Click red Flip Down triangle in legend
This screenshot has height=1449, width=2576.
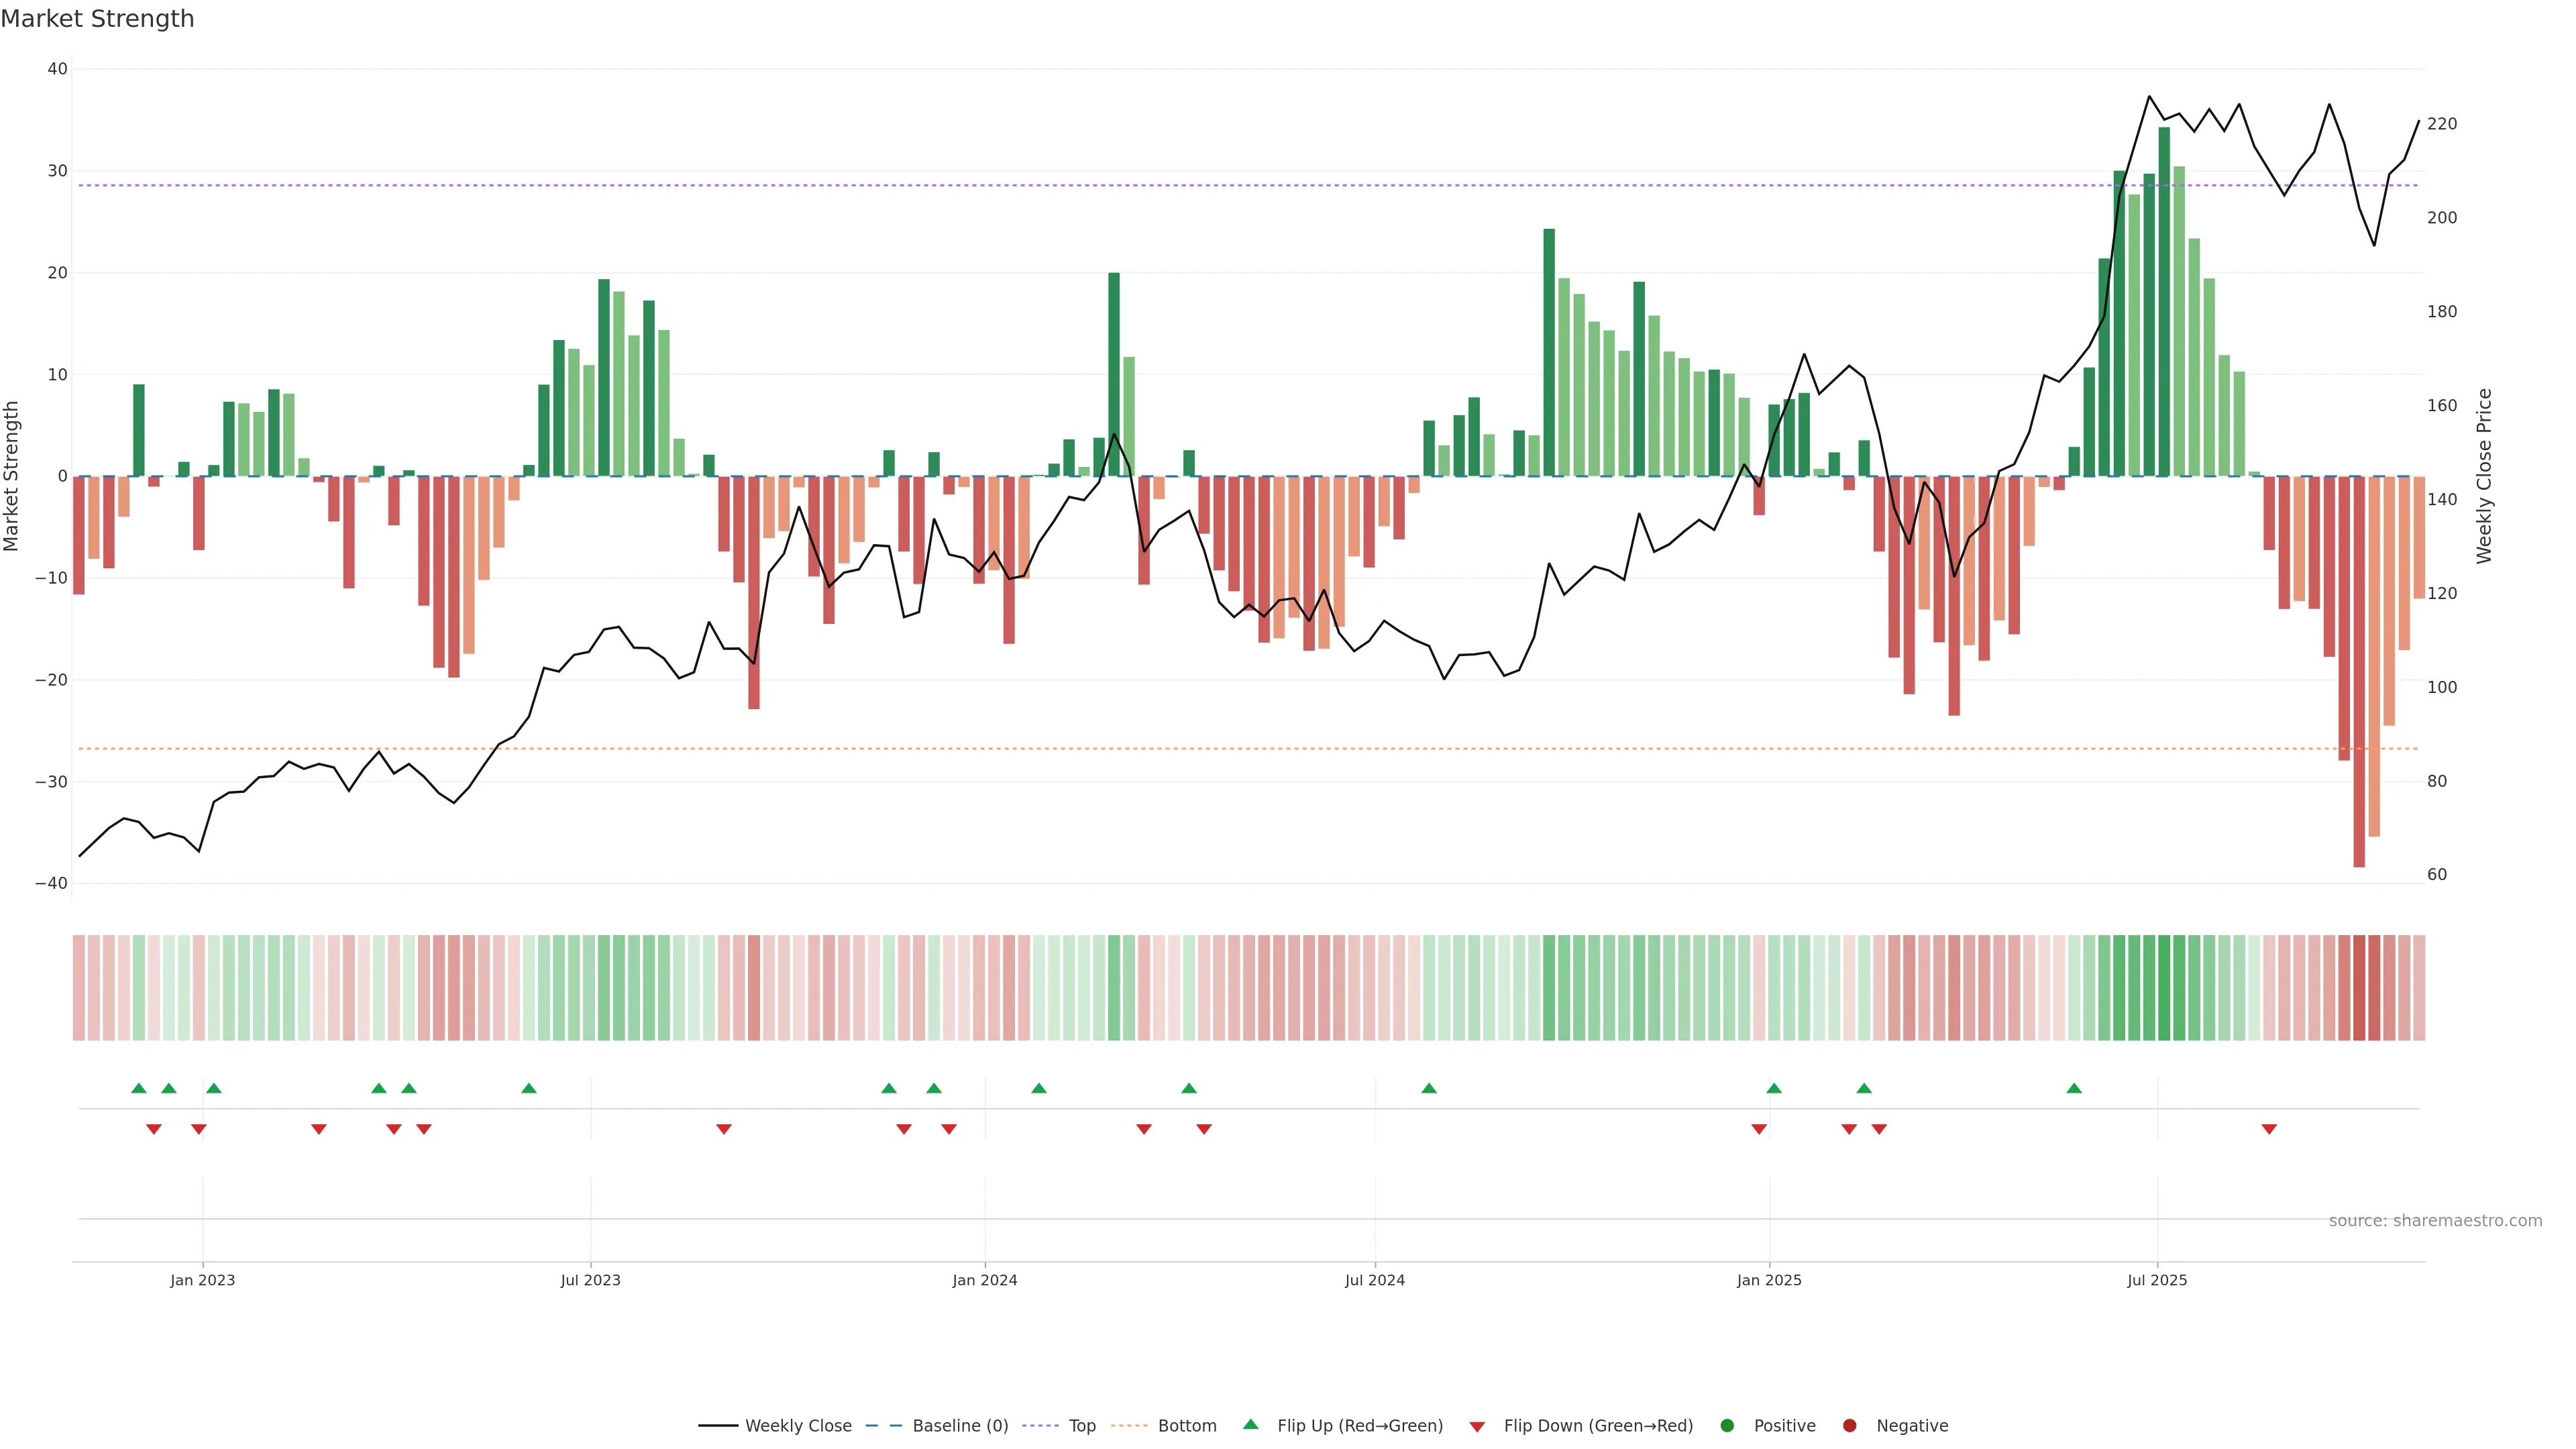(1477, 1427)
